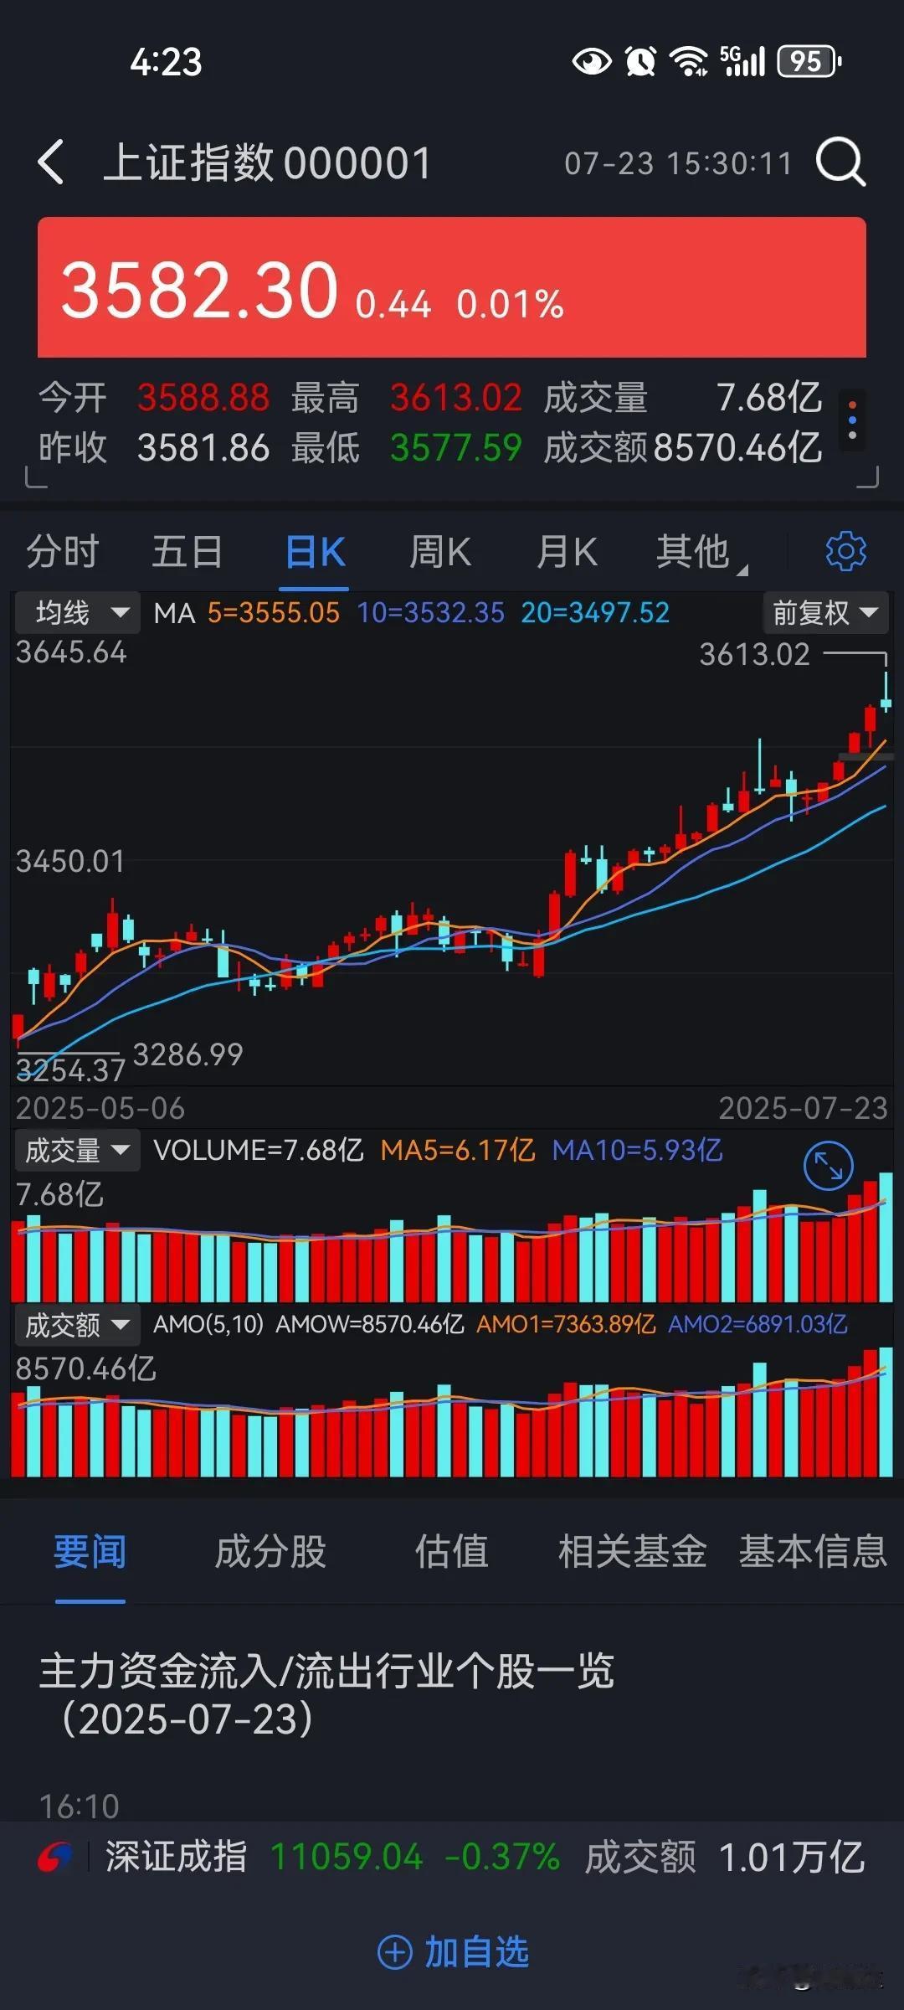
Task: Open the search magnifier icon
Action: coord(840,161)
